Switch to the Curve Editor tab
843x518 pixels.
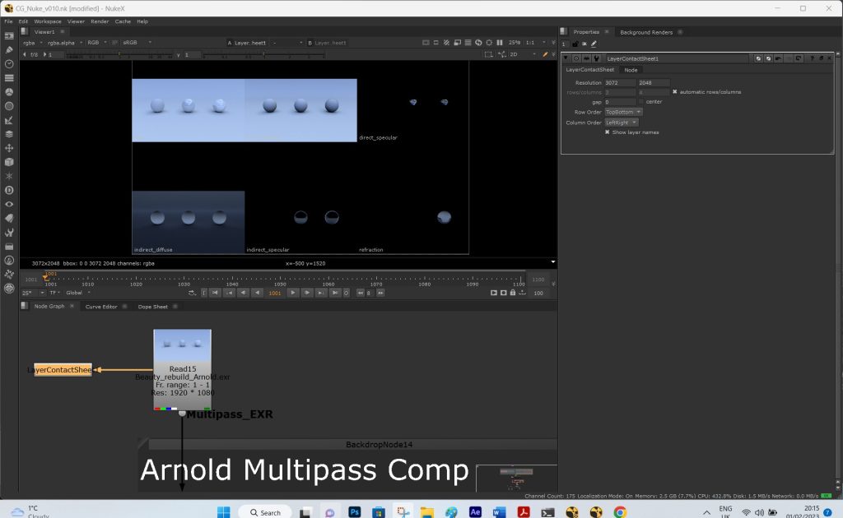[101, 307]
